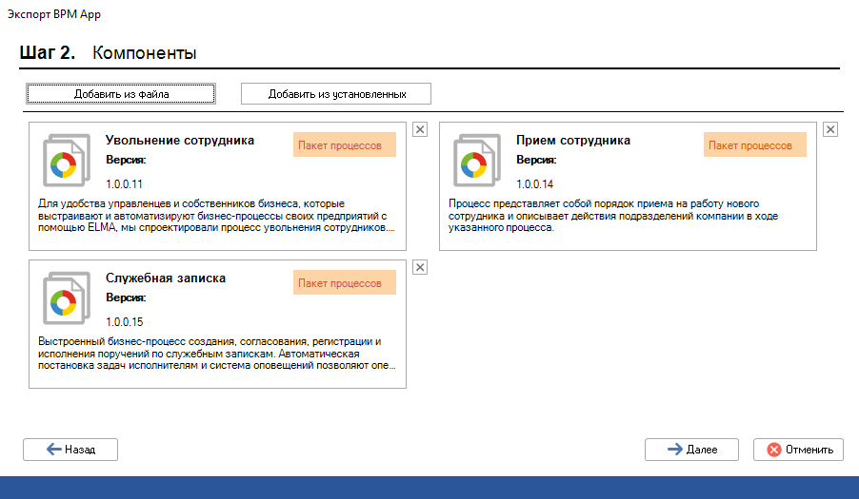The height and width of the screenshot is (499, 859).
Task: Click the Служебная записка package icon
Action: coord(64,298)
